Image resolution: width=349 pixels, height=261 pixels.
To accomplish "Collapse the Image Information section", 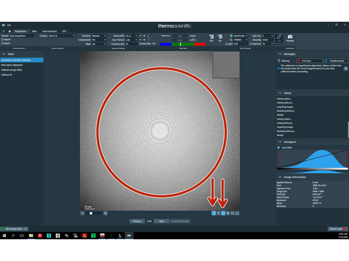I will click(x=280, y=177).
